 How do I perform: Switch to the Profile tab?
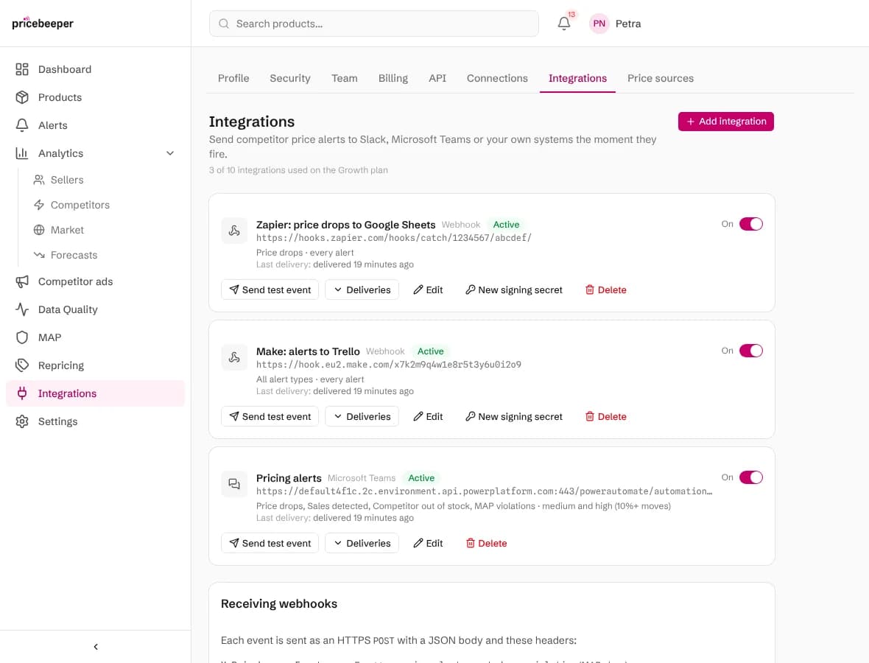[x=233, y=78]
